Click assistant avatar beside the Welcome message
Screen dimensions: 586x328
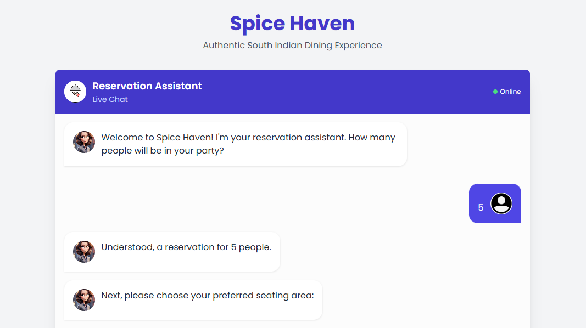pyautogui.click(x=84, y=142)
